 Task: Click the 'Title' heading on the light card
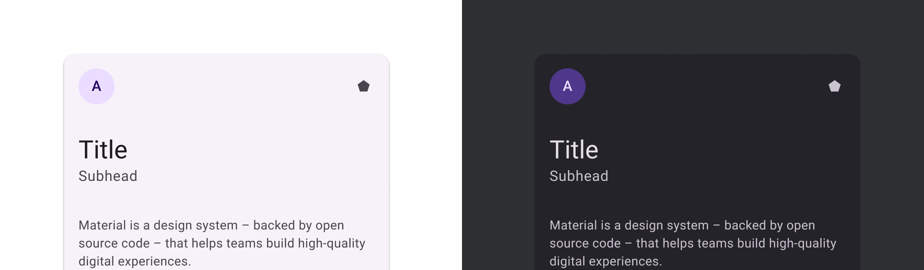point(103,150)
